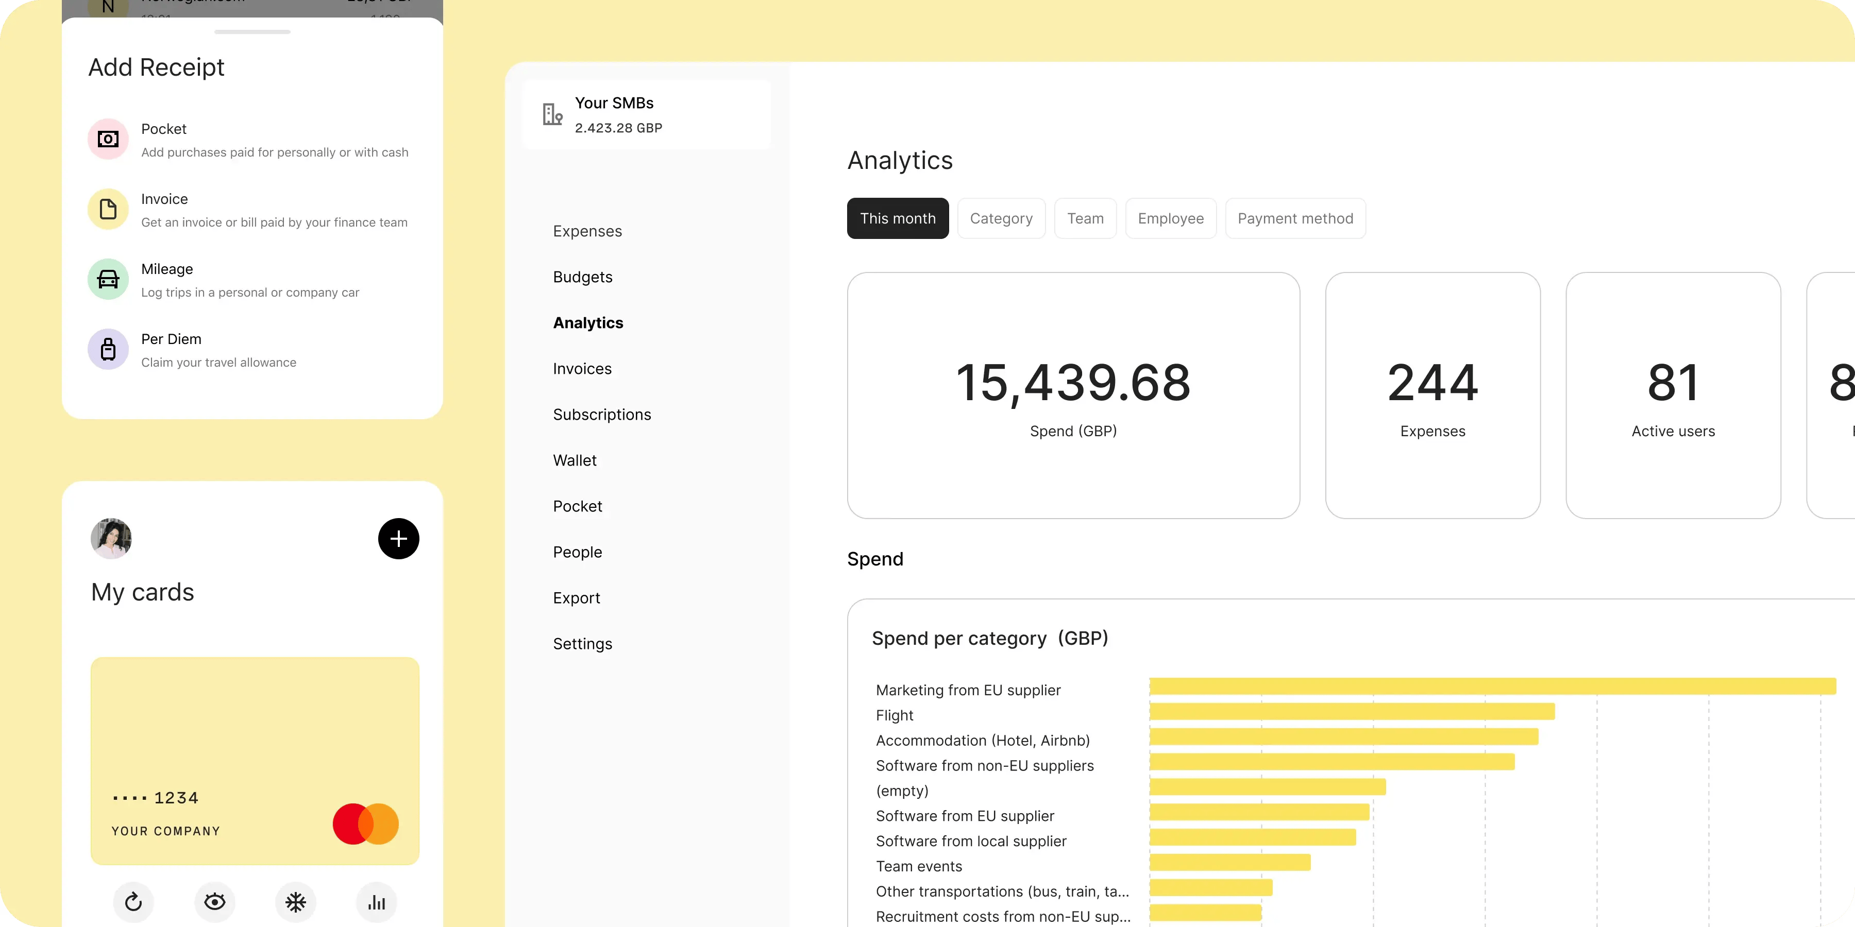Choose the Invoice receipt option text
The width and height of the screenshot is (1855, 927).
pos(164,199)
